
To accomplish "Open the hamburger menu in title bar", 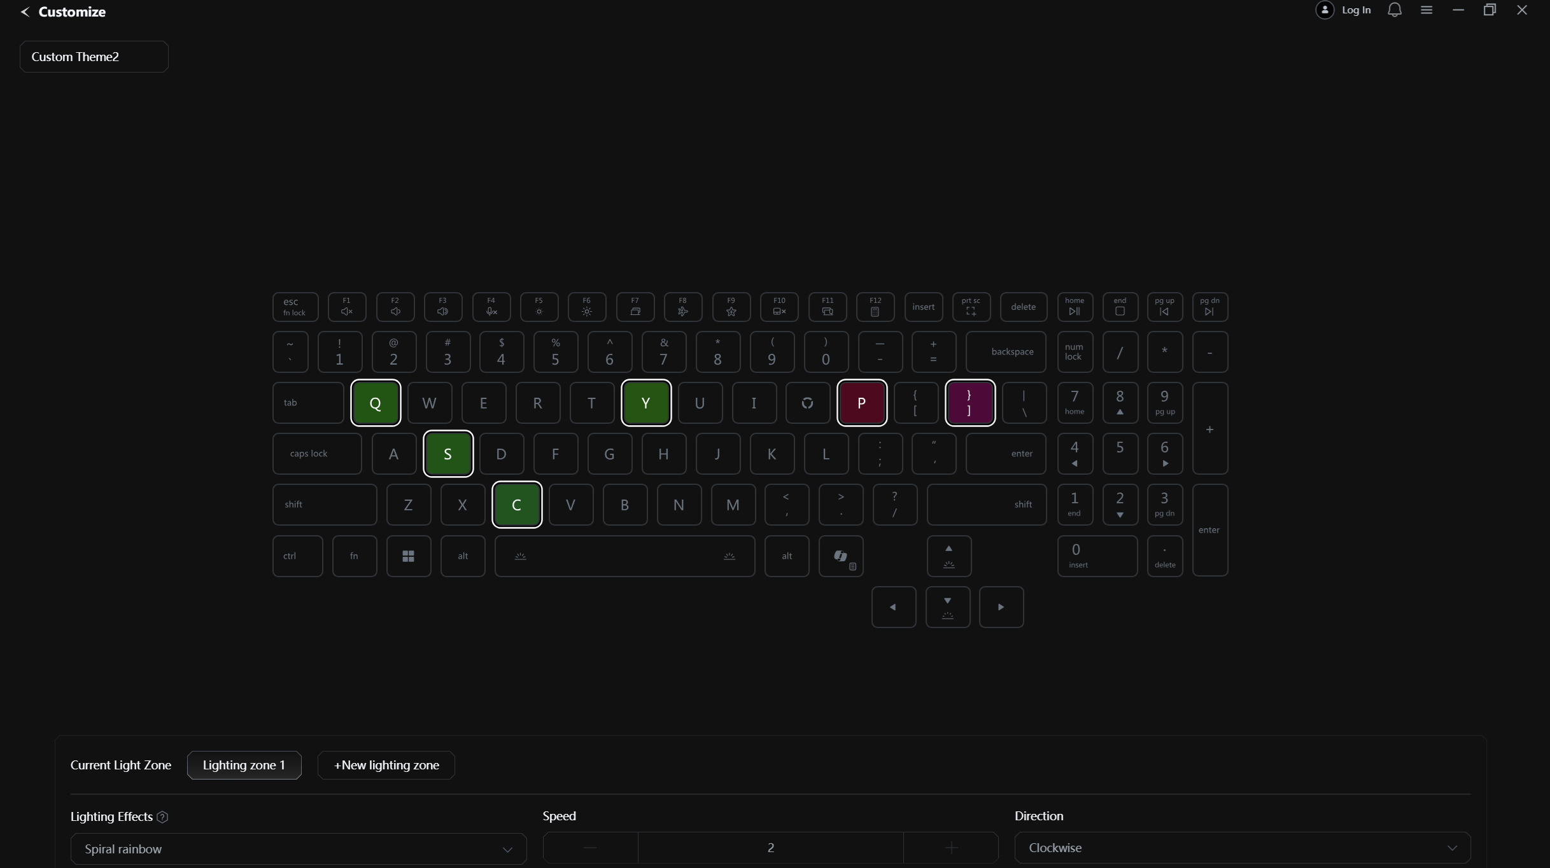I will coord(1426,10).
